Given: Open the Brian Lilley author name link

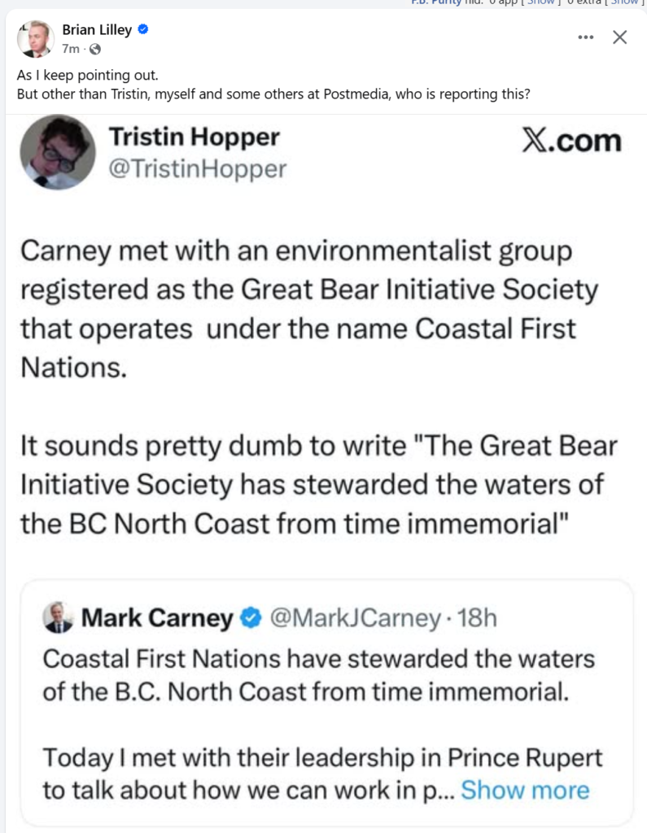Looking at the screenshot, I should [97, 30].
